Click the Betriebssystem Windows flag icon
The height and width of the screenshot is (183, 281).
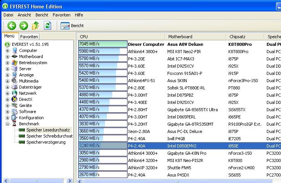[15, 63]
